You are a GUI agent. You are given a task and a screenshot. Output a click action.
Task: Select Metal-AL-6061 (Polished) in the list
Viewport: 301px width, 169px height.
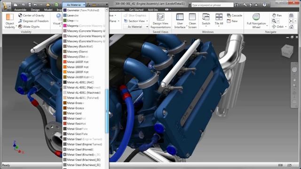84,98
